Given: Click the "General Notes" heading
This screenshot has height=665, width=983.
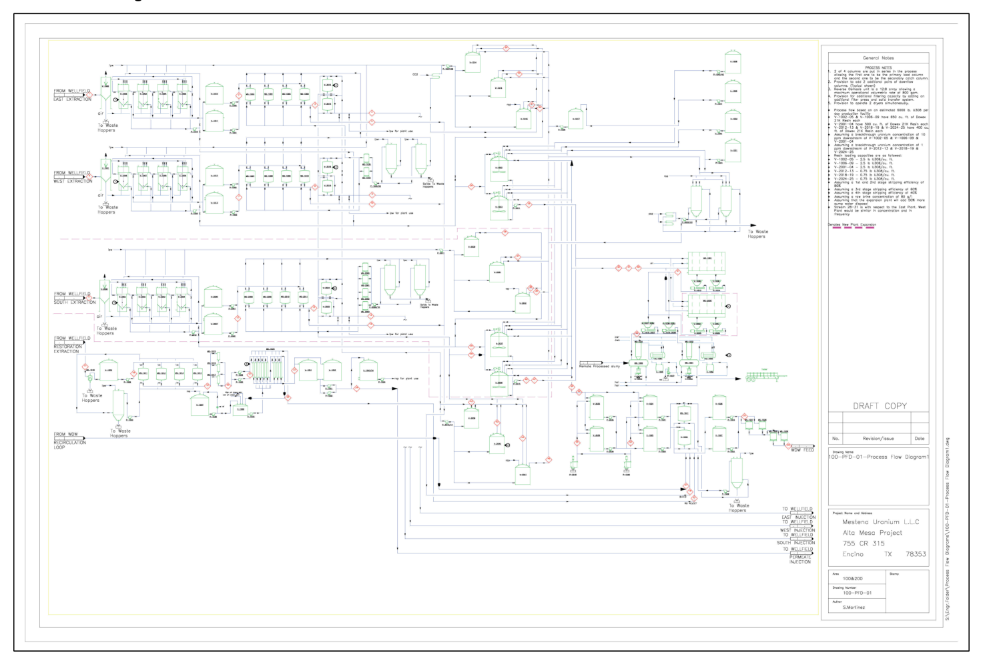Looking at the screenshot, I should [878, 58].
